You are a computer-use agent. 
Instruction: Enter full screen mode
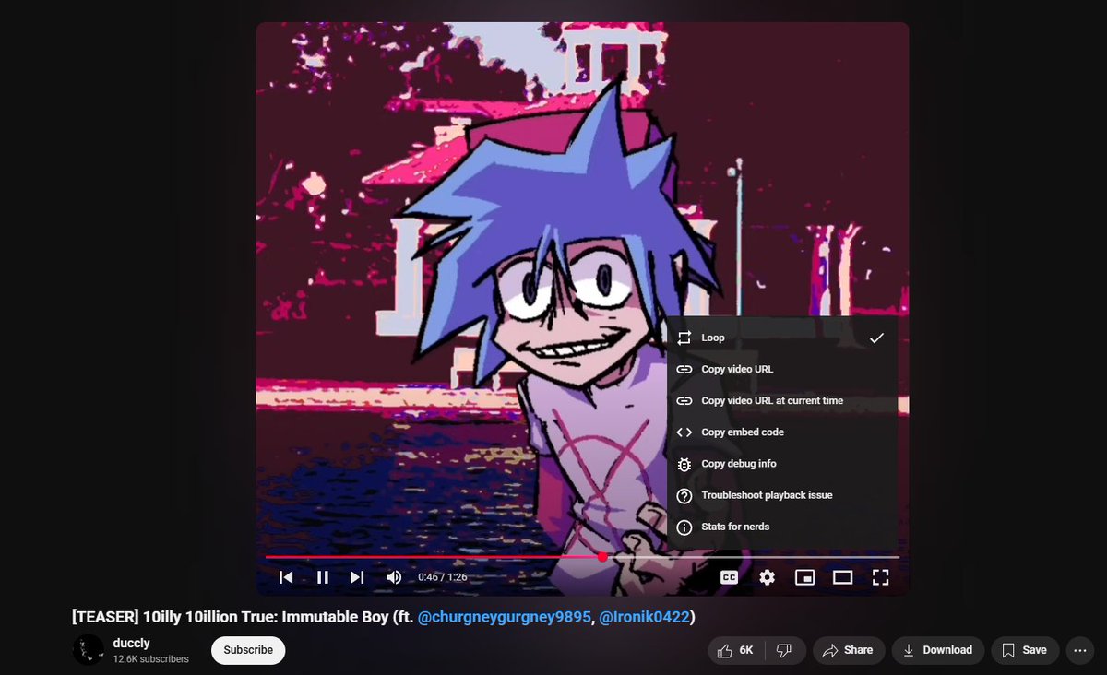click(880, 577)
